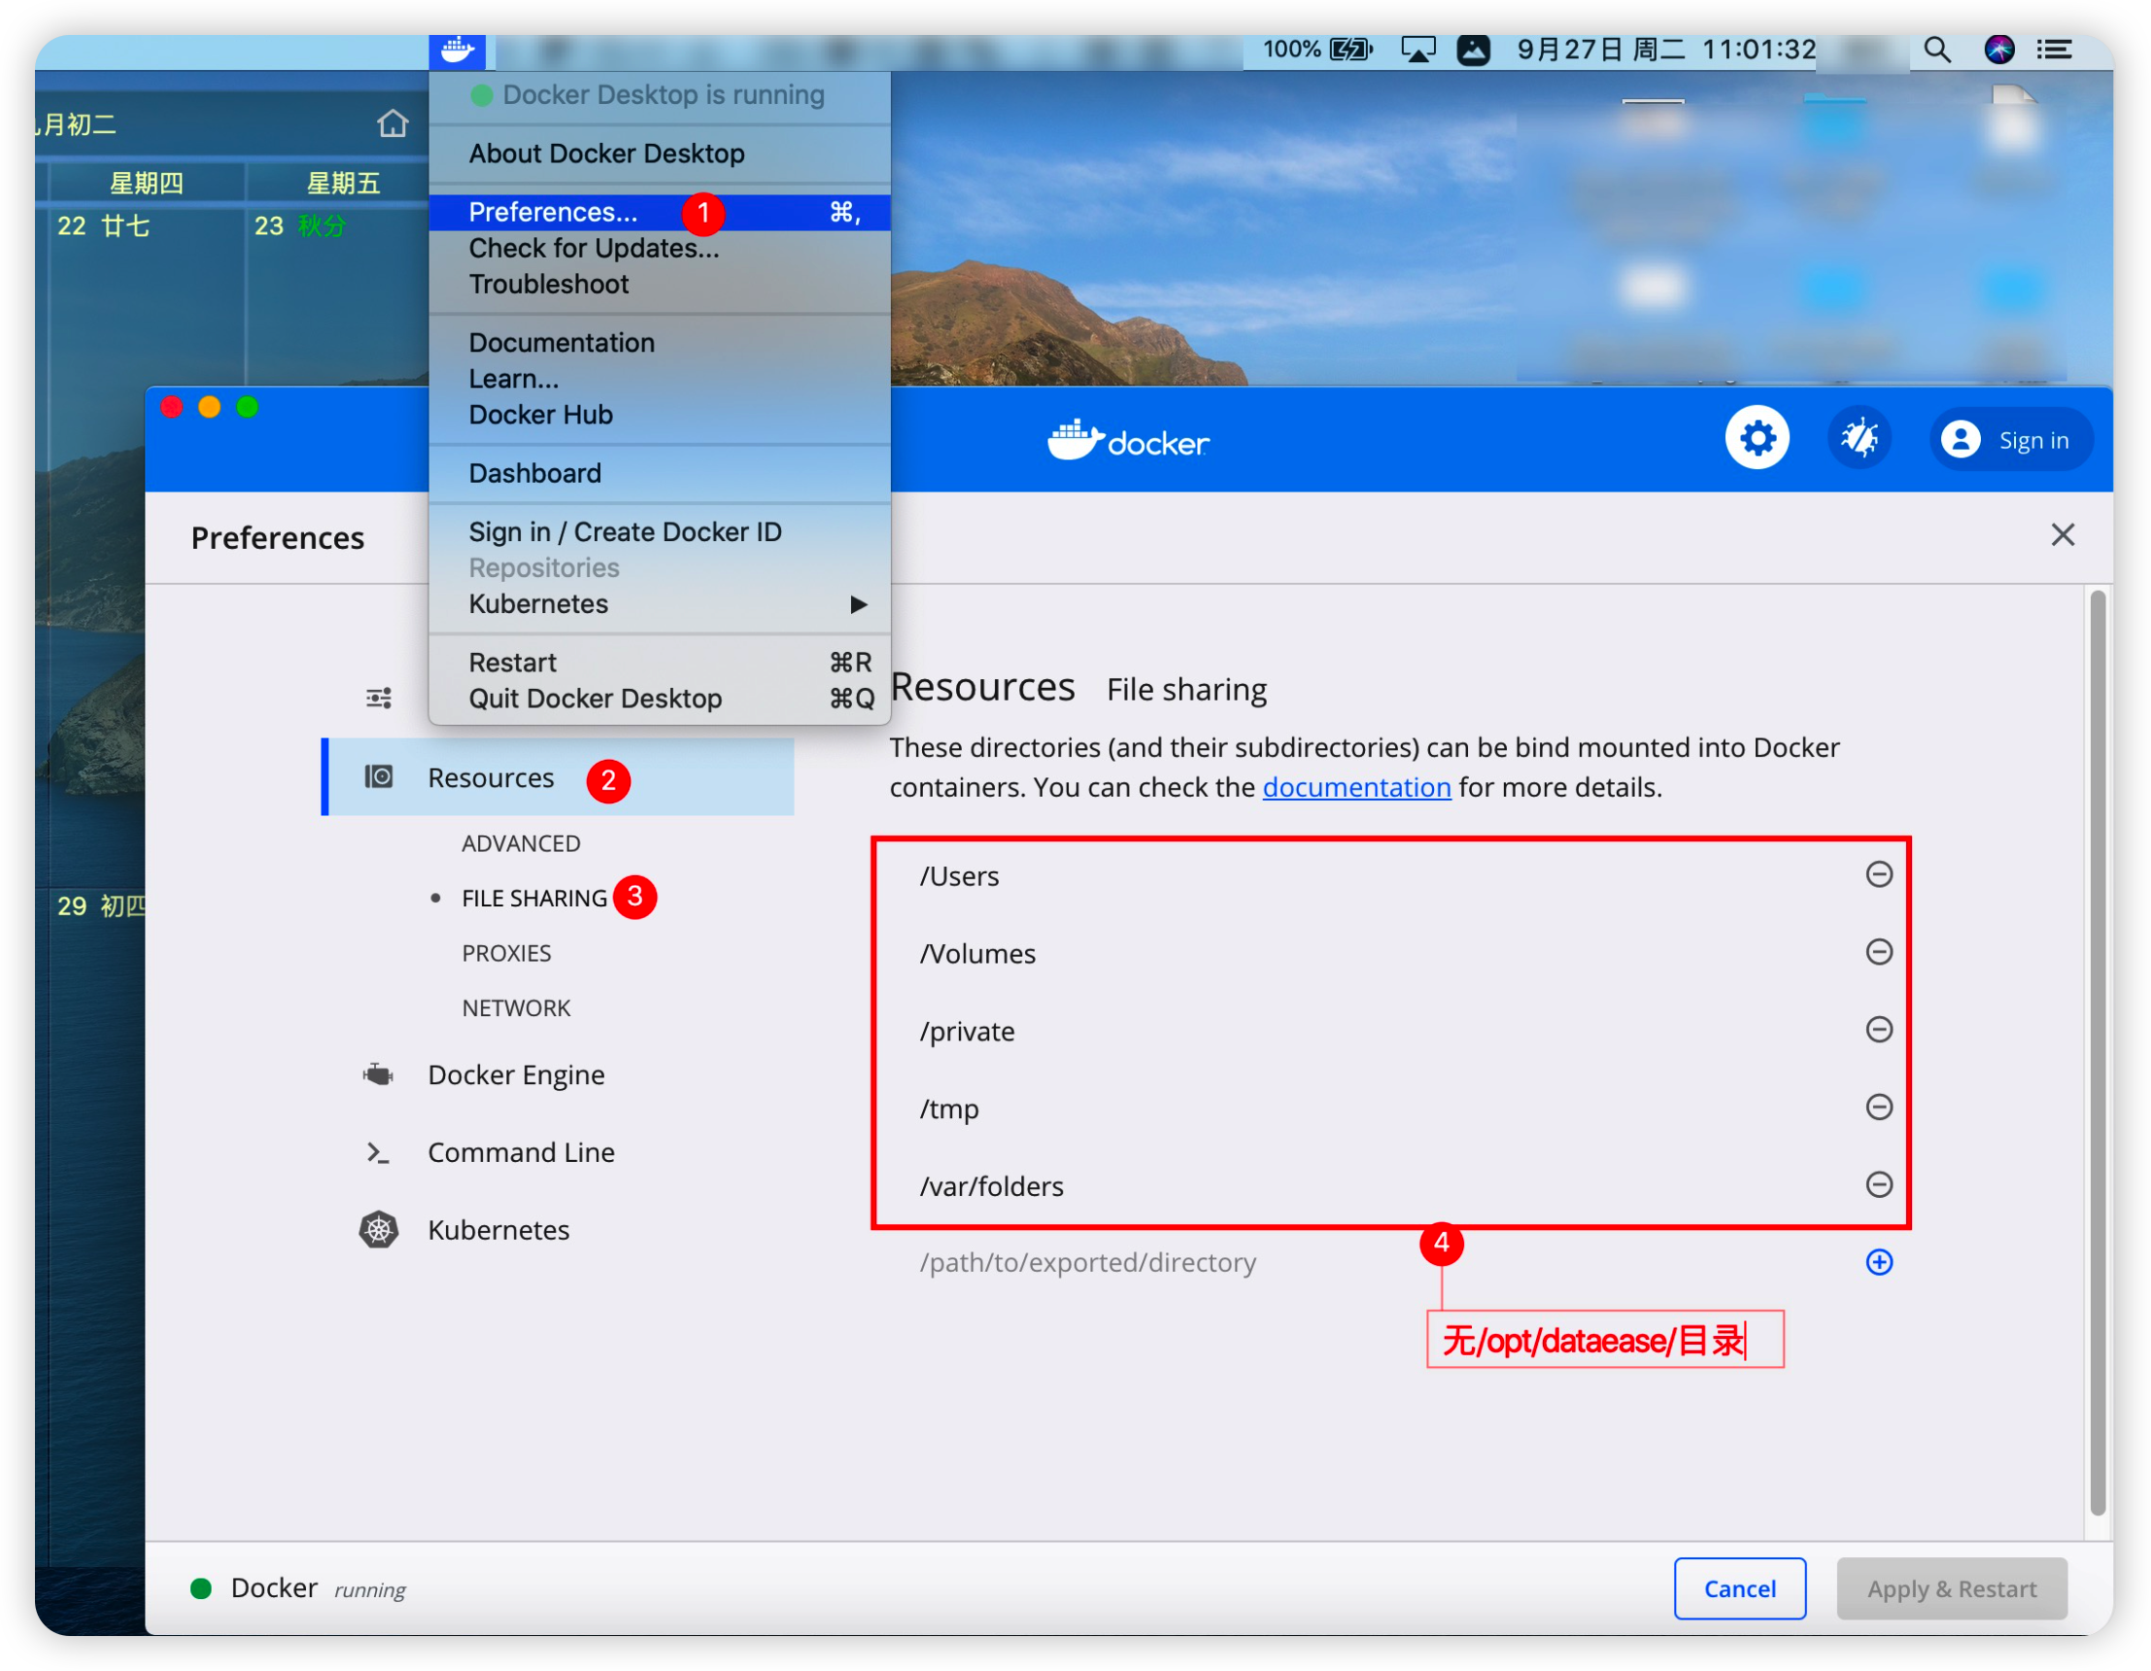Select Docker Engine in the sidebar
Screen dimensions: 2151x1671
[x=516, y=1074]
